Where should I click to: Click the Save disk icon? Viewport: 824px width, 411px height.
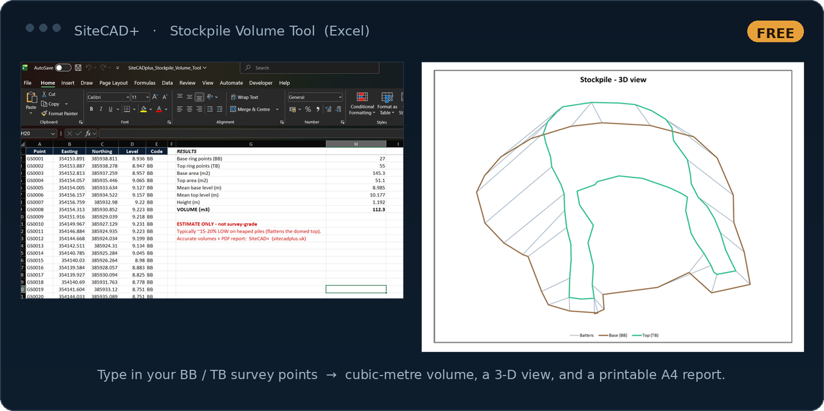tap(78, 68)
